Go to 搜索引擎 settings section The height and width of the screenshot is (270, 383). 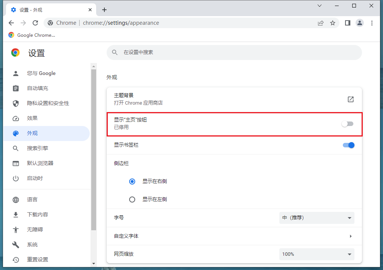point(38,148)
